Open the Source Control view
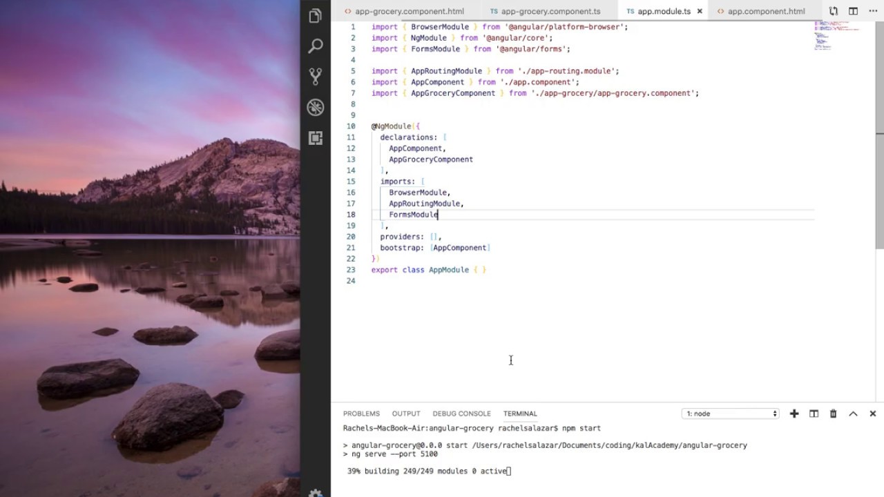Viewport: 884px width, 497px height. (316, 77)
